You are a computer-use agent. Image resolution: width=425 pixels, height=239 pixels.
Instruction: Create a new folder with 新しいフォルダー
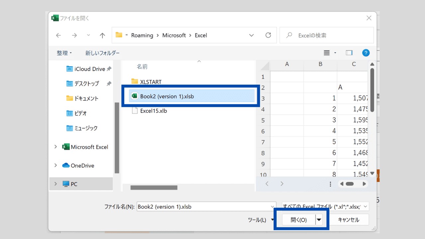102,53
